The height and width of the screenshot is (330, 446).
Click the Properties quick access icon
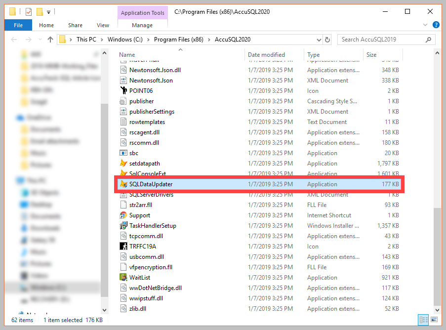point(29,12)
